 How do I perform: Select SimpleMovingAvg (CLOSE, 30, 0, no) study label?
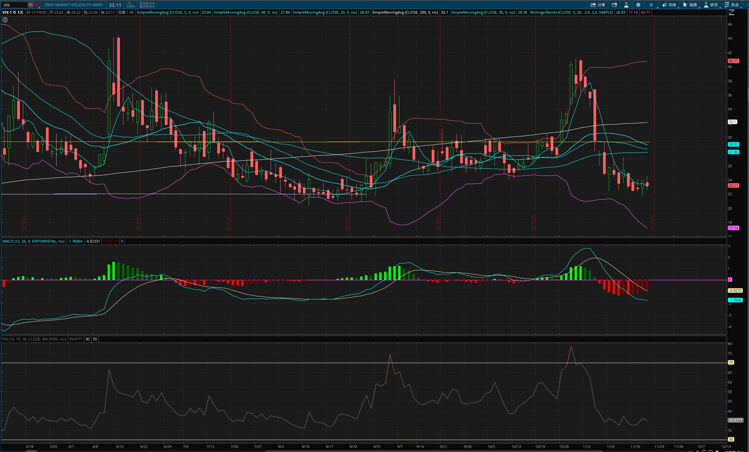483,12
